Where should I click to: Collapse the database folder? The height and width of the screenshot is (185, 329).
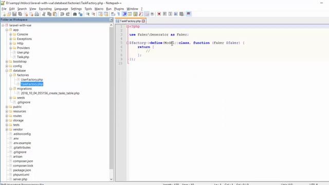point(7,70)
